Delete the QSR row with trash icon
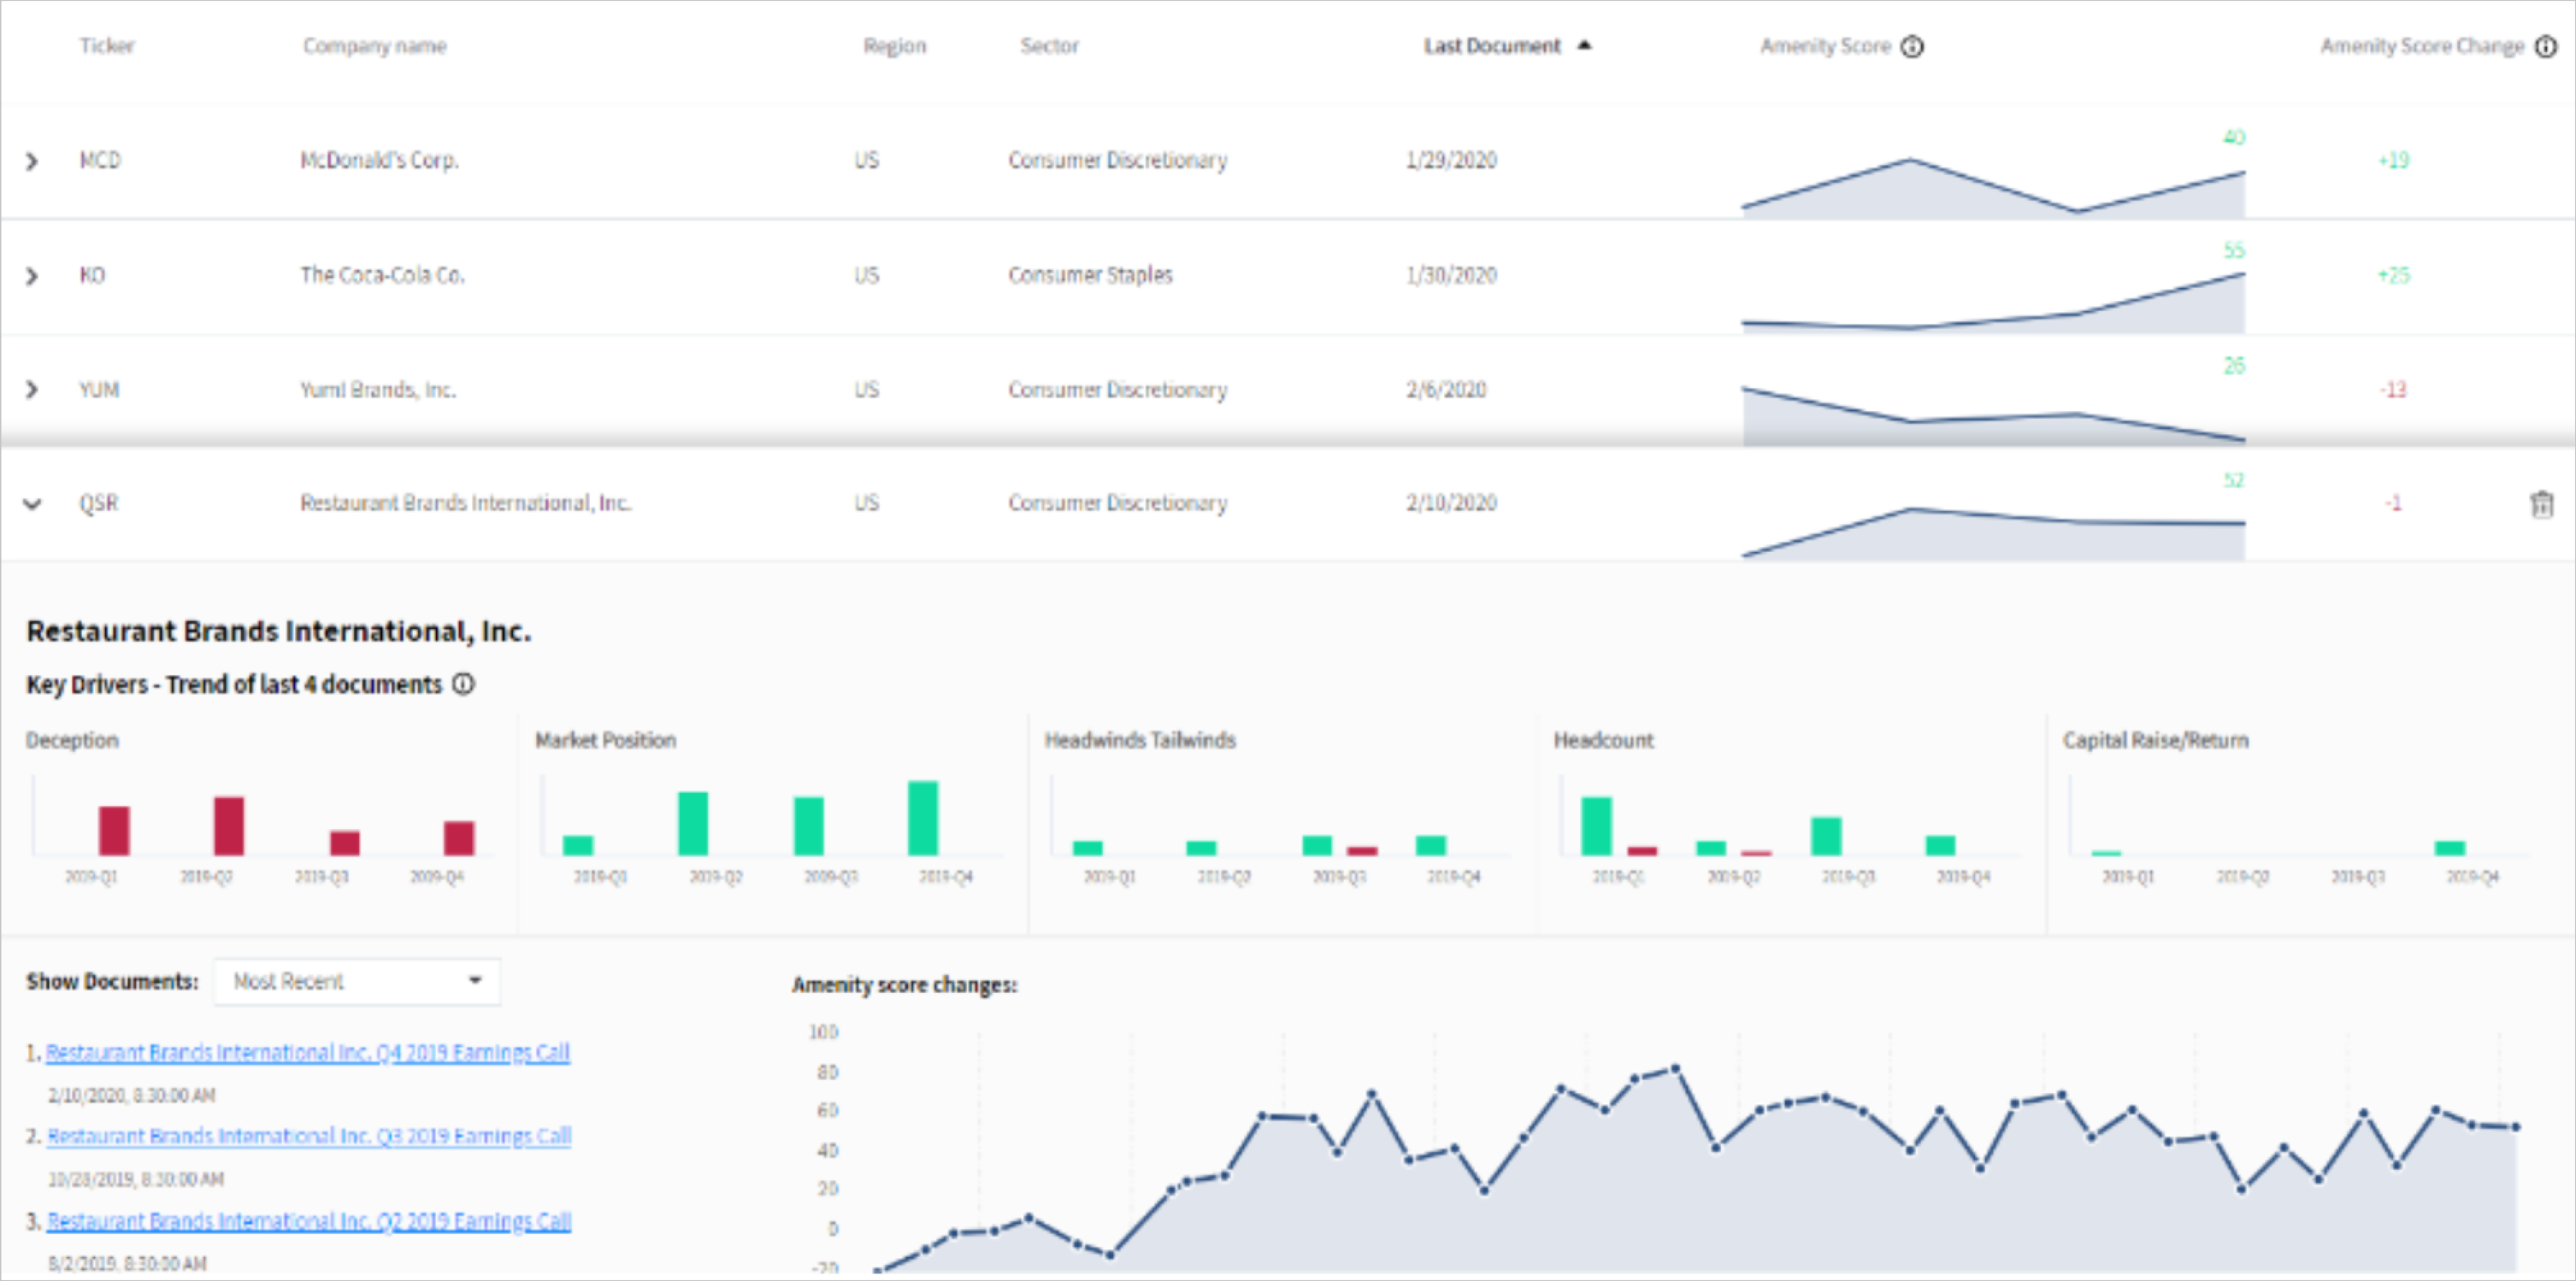 [2541, 504]
